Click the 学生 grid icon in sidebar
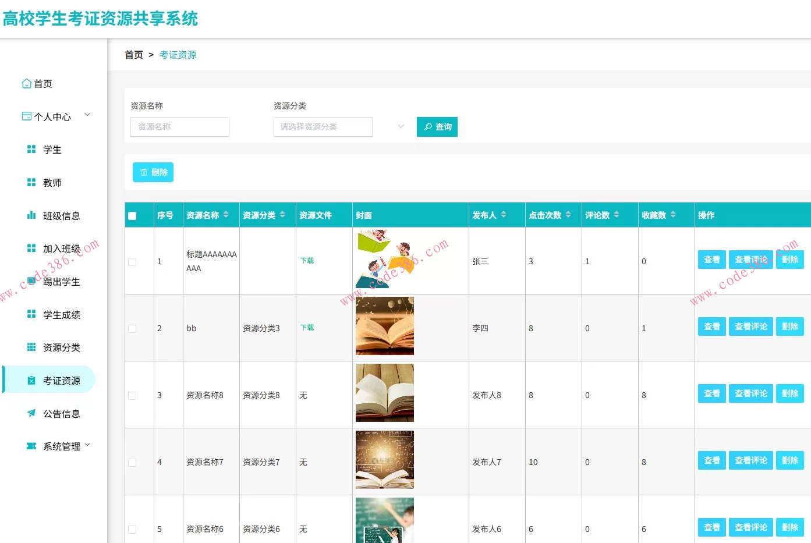Image resolution: width=811 pixels, height=543 pixels. point(31,149)
